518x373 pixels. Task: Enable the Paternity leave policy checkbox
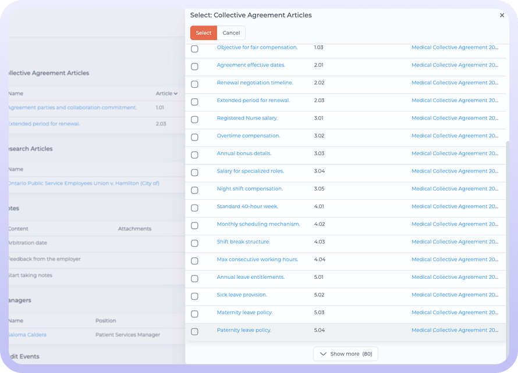tap(194, 332)
